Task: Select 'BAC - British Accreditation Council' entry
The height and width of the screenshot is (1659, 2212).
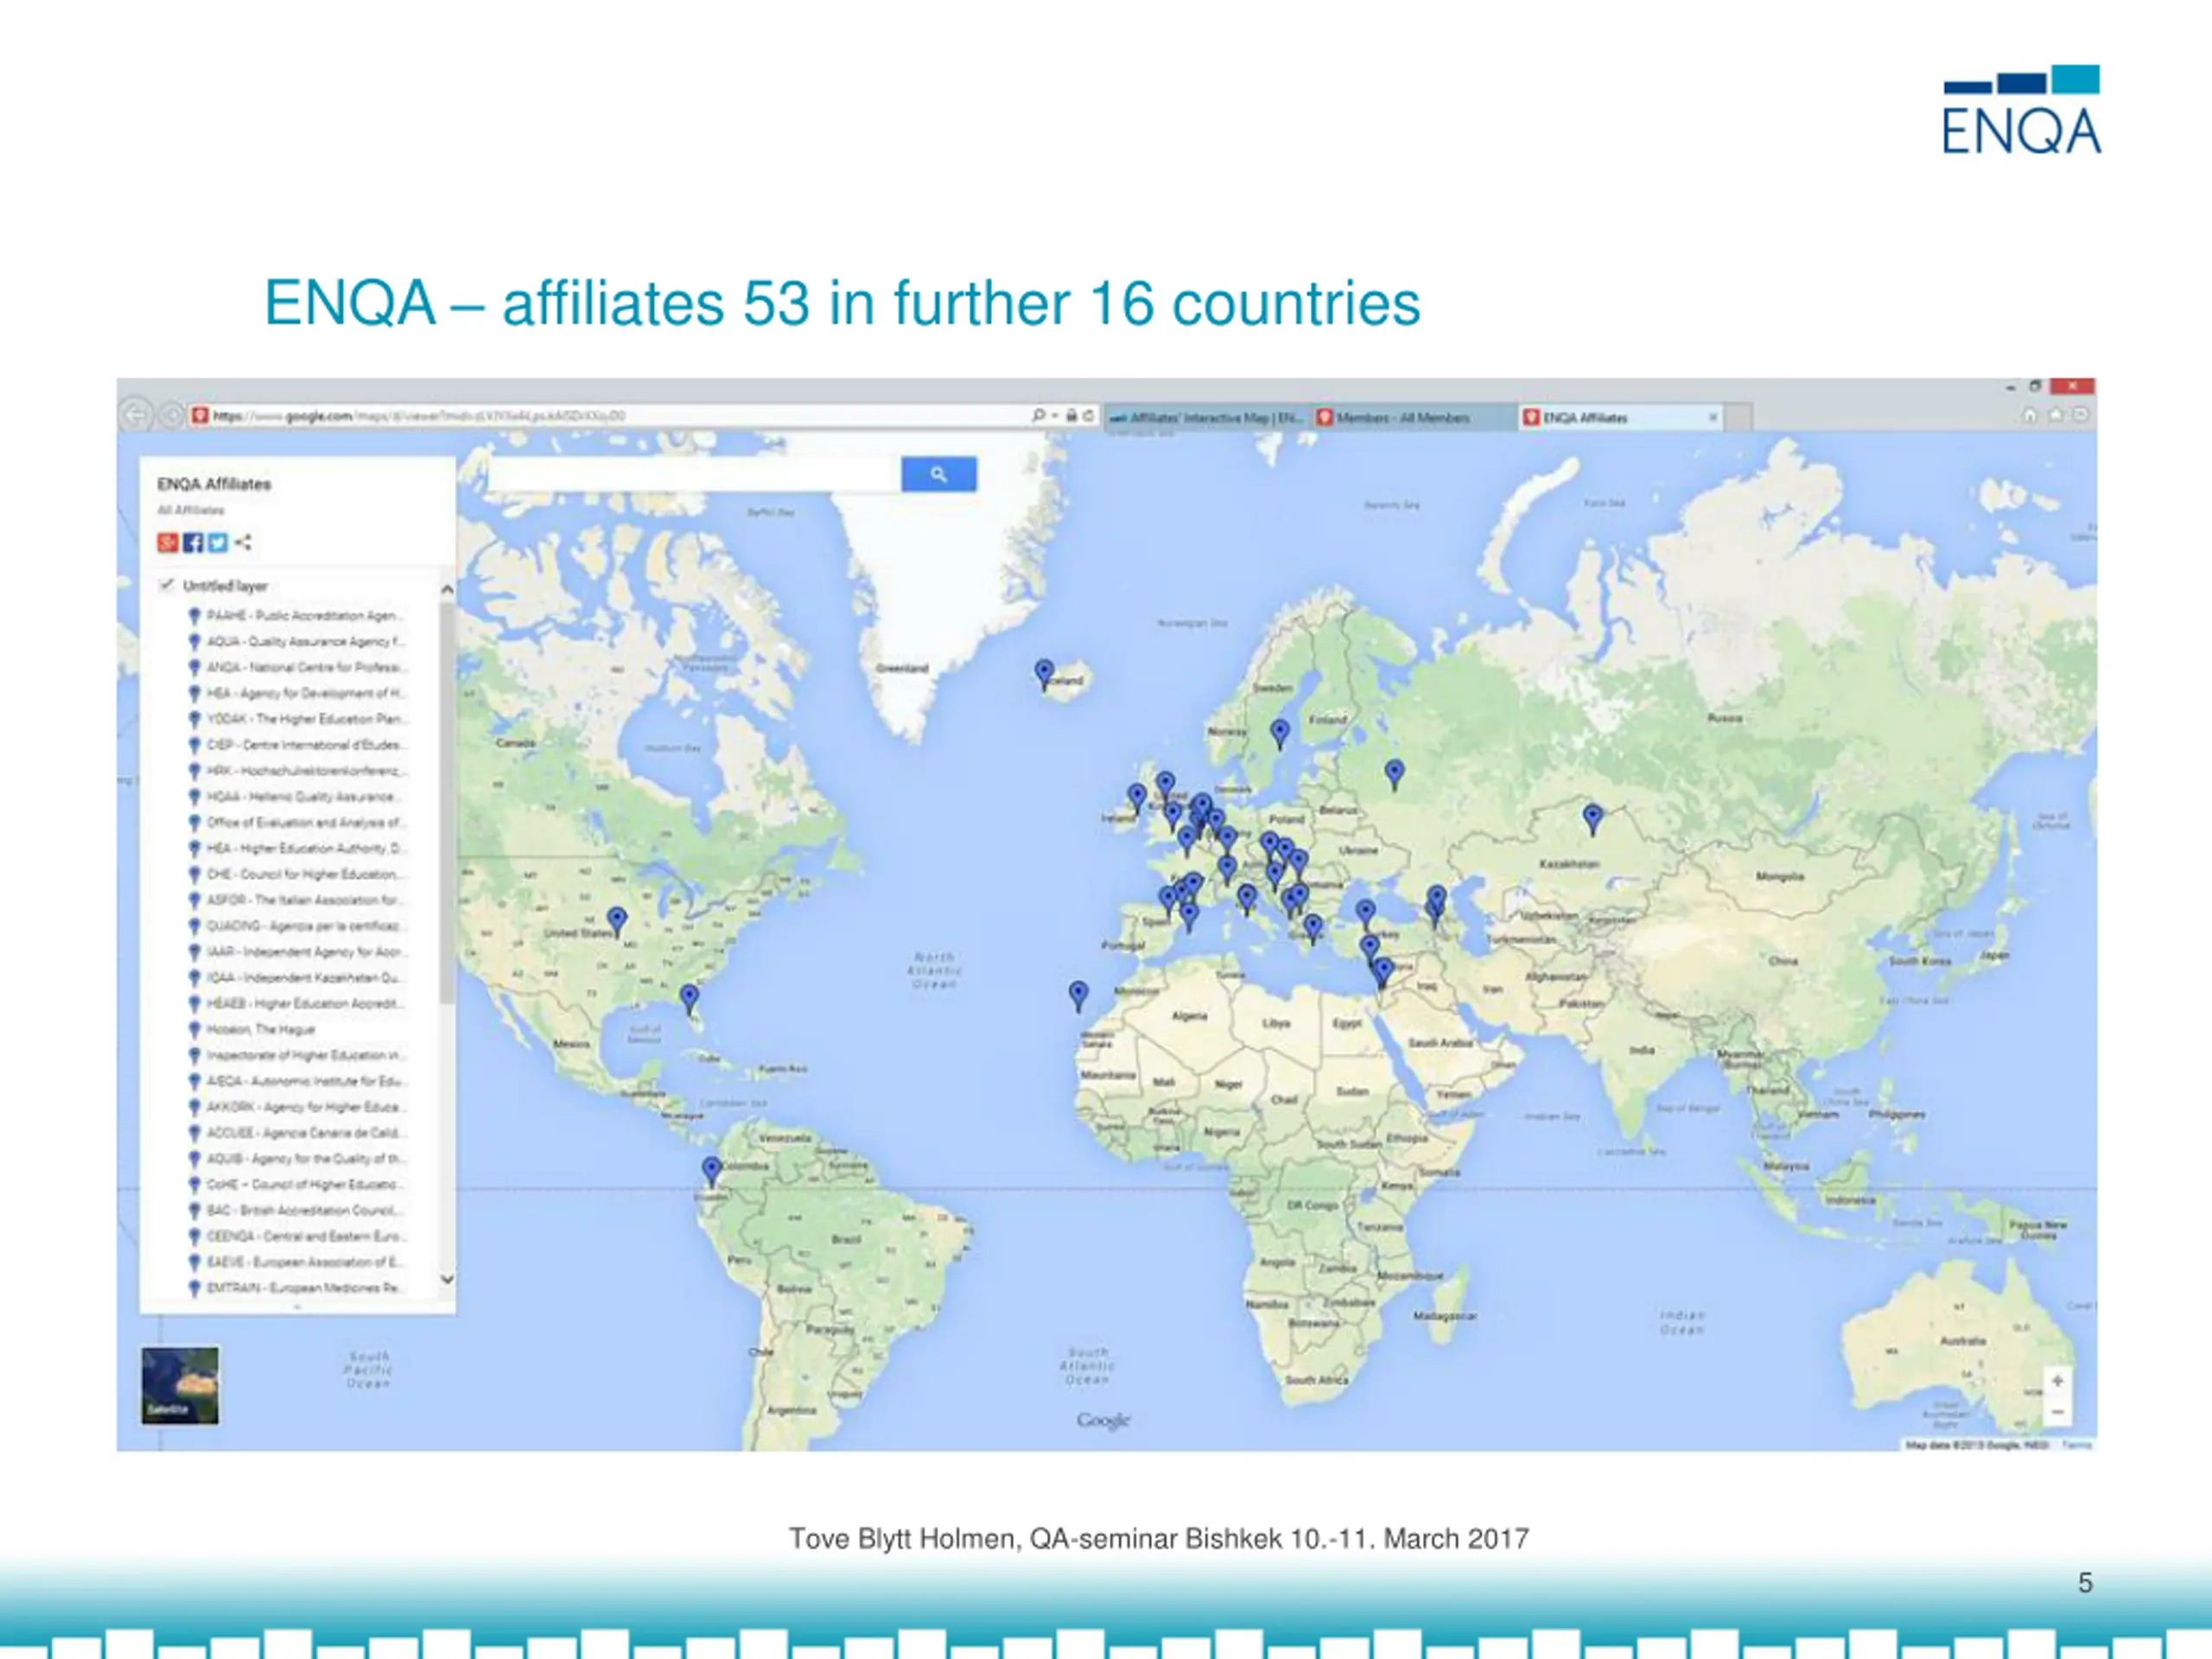Action: [297, 1210]
